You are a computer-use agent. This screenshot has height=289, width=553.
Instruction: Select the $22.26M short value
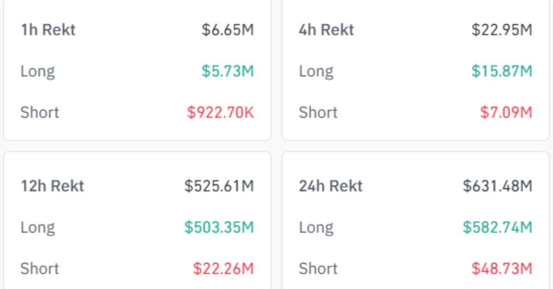pyautogui.click(x=224, y=268)
